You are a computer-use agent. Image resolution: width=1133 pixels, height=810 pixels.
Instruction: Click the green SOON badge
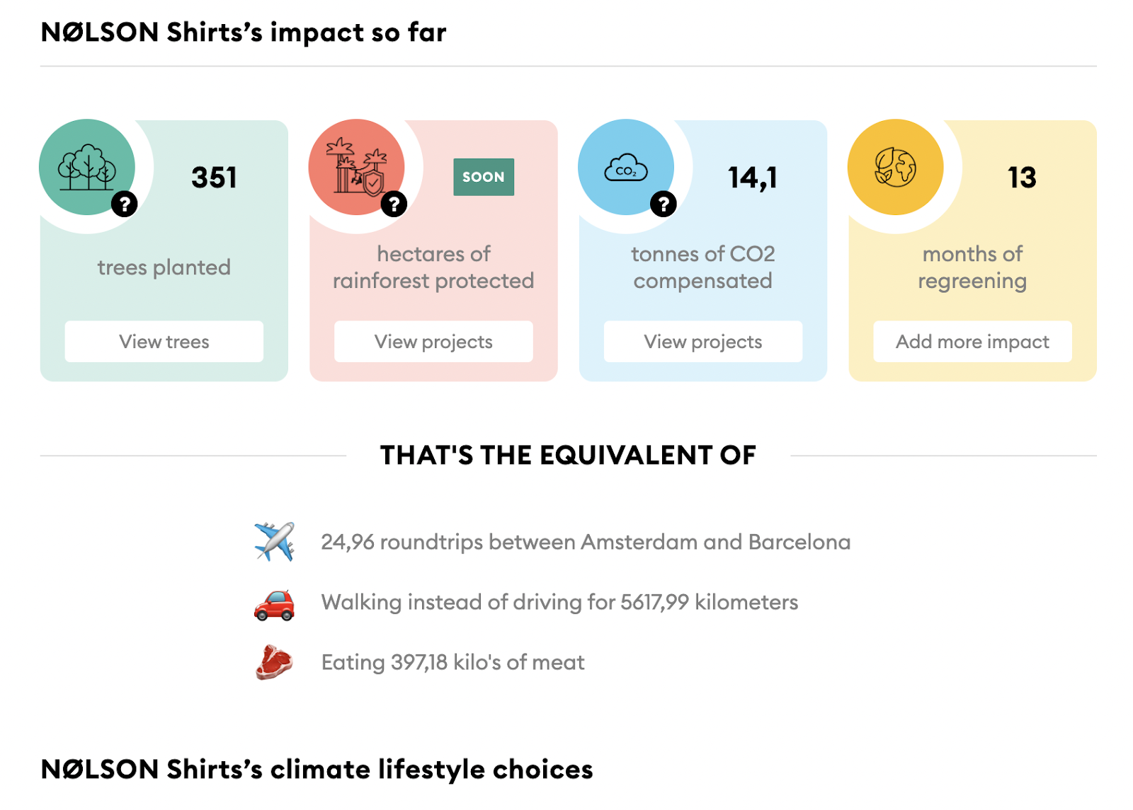point(484,177)
